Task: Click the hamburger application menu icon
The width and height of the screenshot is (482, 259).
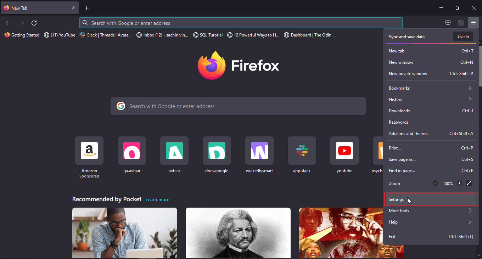Action: point(473,23)
